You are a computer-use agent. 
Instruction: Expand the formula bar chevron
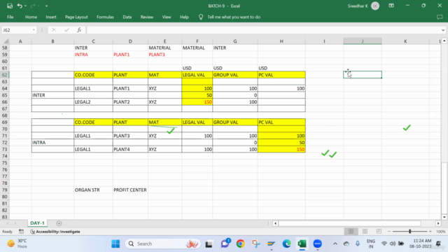pyautogui.click(x=443, y=30)
